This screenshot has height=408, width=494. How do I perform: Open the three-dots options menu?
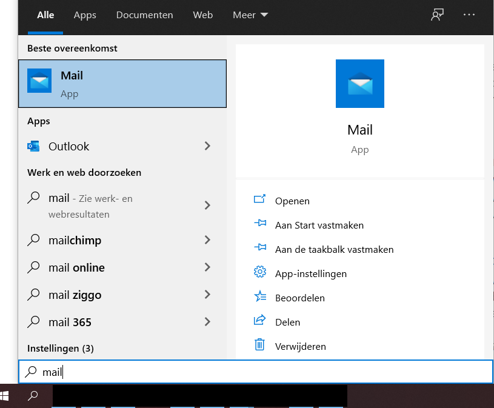click(x=469, y=15)
